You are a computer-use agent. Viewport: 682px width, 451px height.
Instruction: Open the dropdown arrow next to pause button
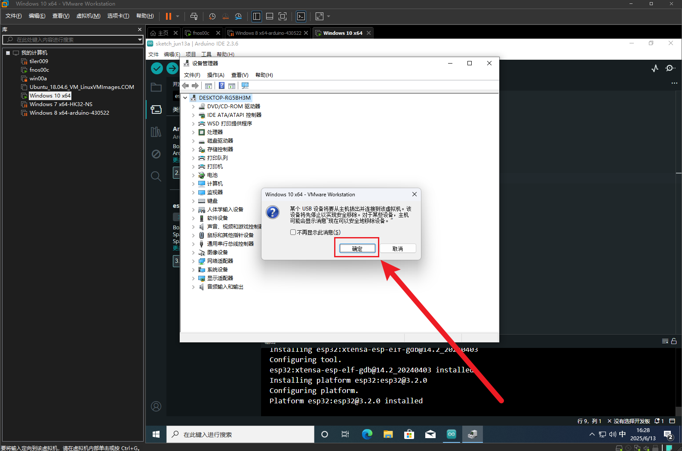tap(178, 16)
